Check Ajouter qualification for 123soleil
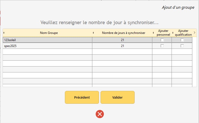 point(182,40)
